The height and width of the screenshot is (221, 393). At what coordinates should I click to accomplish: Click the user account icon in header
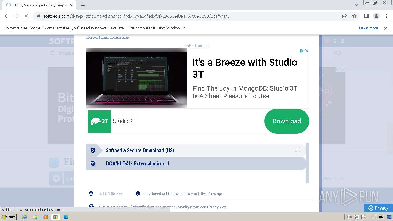click(343, 41)
